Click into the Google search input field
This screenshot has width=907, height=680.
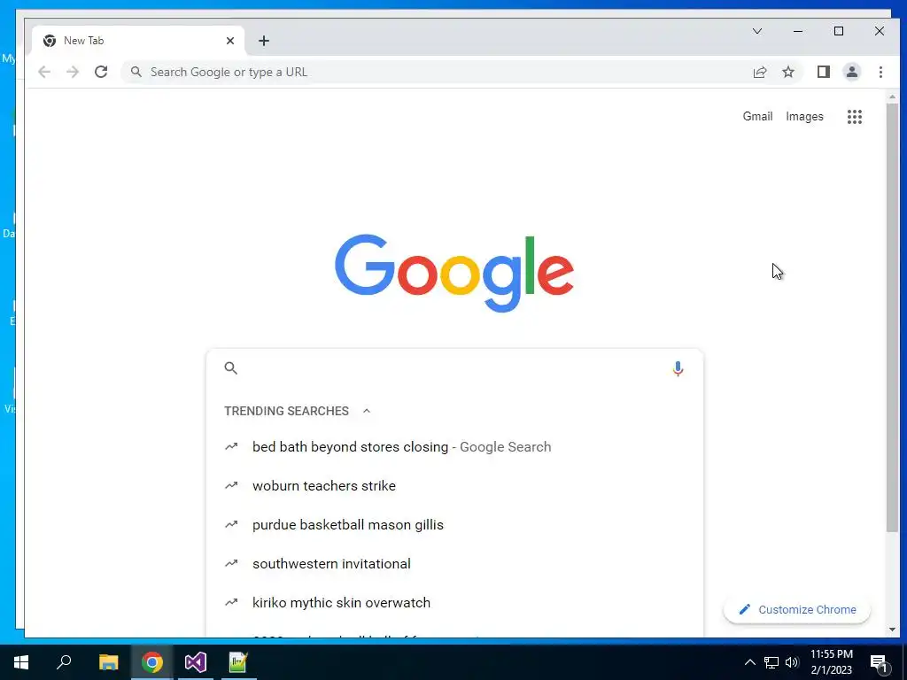point(454,368)
